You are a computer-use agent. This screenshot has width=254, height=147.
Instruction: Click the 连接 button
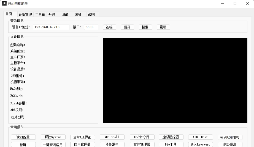coord(110,27)
